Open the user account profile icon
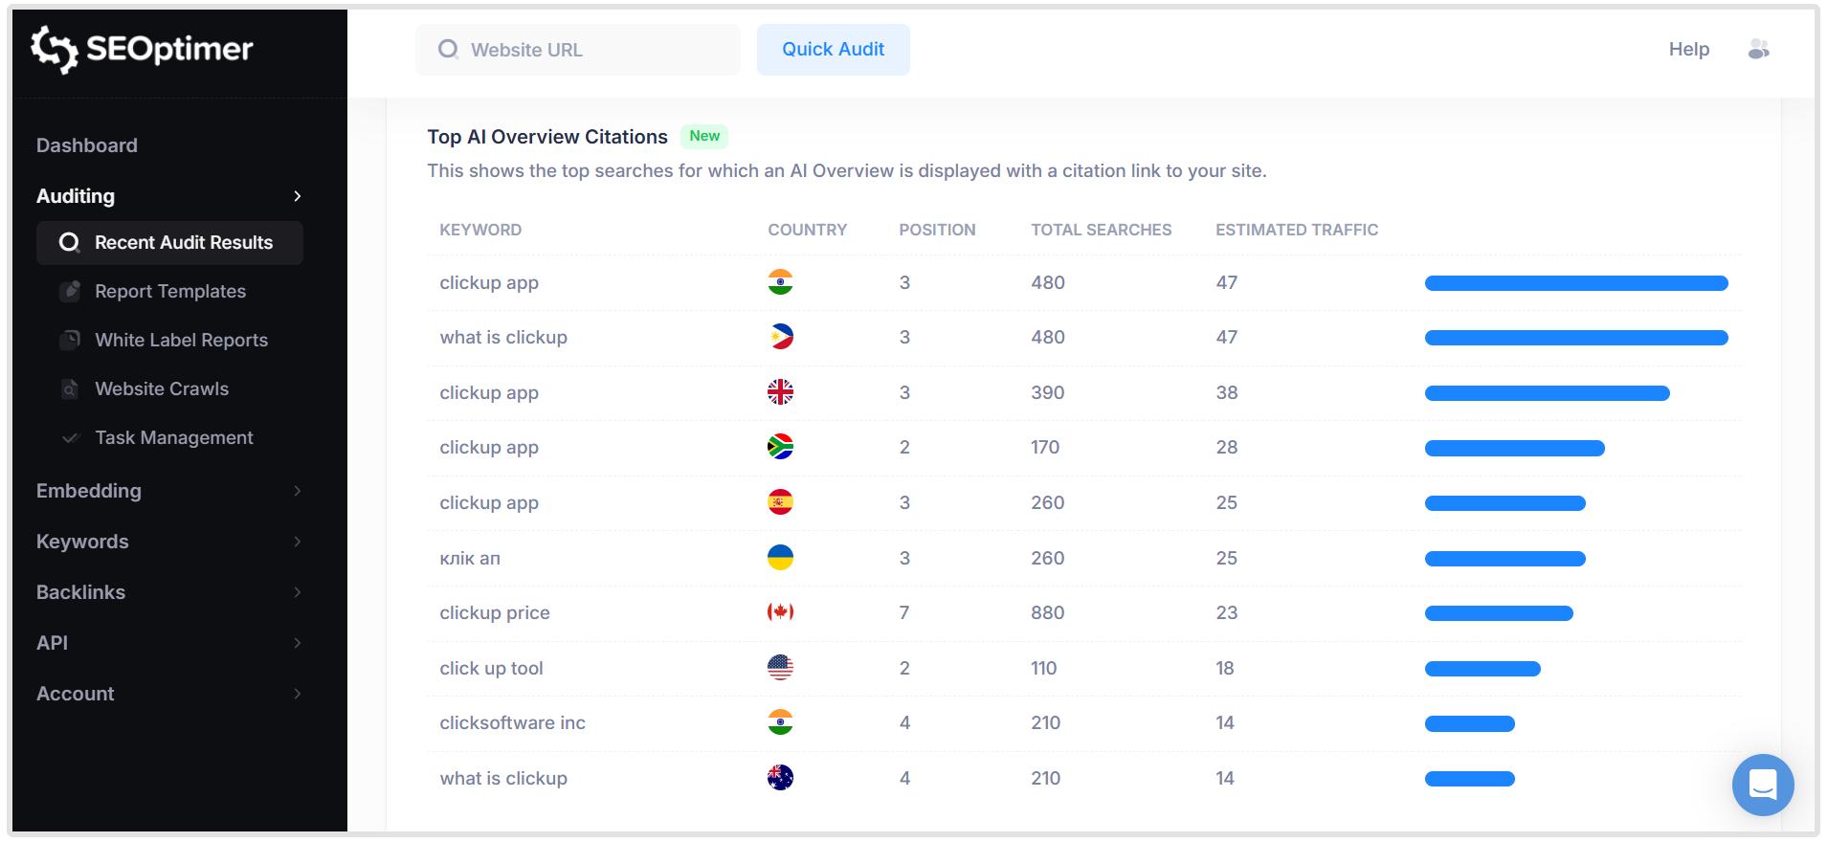The height and width of the screenshot is (842, 1828). point(1758,50)
